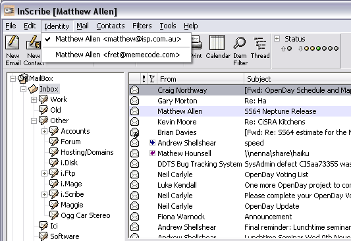The image size is (351, 241).
Task: Sort messages by Subject column header
Action: (x=298, y=79)
